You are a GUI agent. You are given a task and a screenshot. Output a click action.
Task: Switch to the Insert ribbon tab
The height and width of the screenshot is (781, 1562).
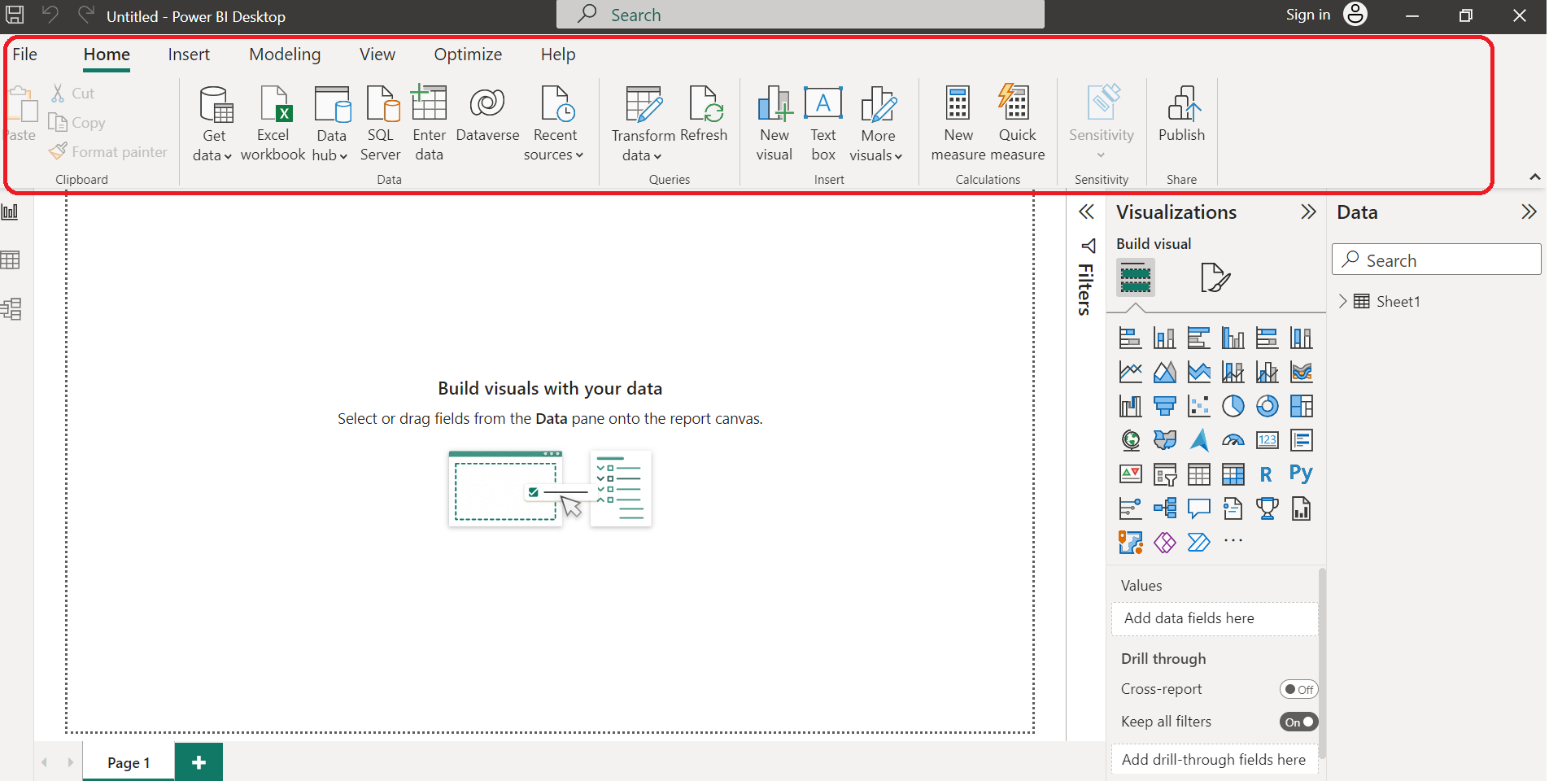pos(189,55)
